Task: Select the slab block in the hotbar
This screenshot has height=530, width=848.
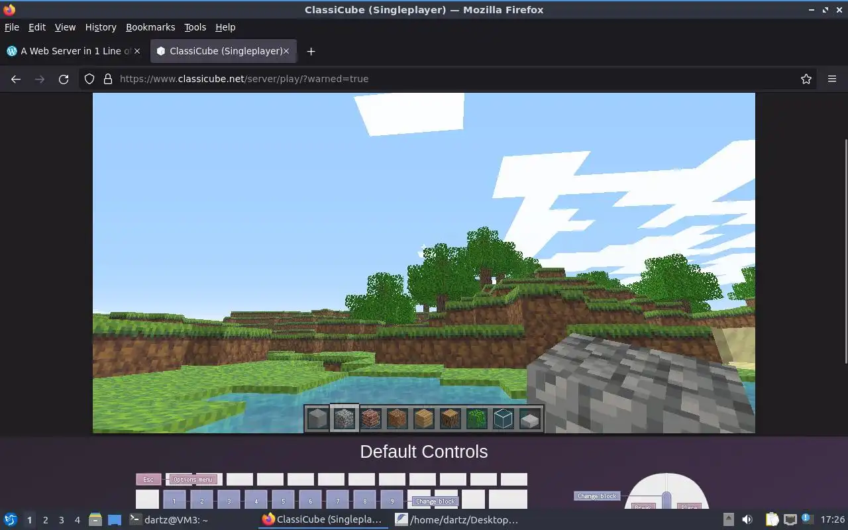Action: coord(530,418)
